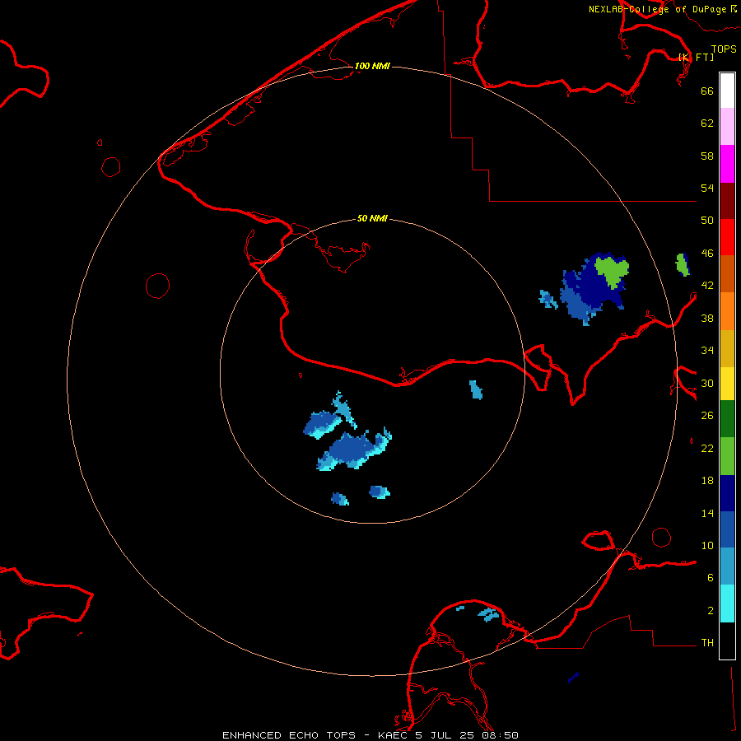Click the 10 legend value
The height and width of the screenshot is (741, 741).
click(707, 545)
